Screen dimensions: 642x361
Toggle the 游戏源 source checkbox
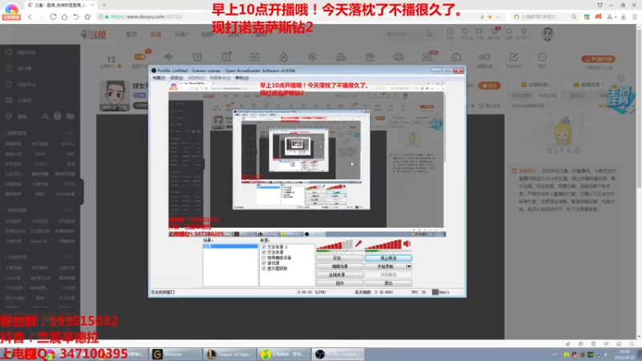click(x=264, y=263)
